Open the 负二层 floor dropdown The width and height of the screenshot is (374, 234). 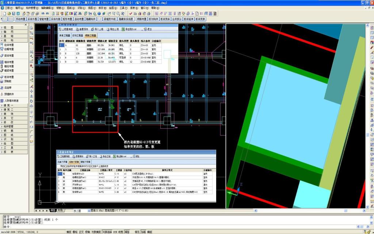[89, 211]
